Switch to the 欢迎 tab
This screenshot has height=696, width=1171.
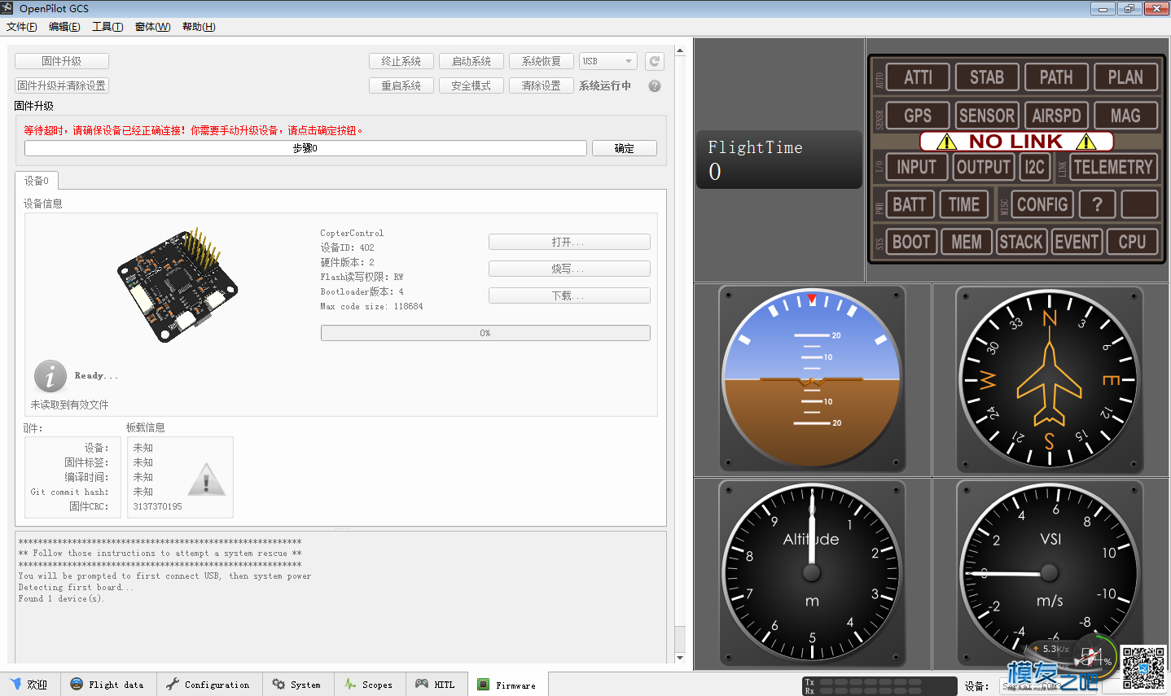[x=29, y=685]
